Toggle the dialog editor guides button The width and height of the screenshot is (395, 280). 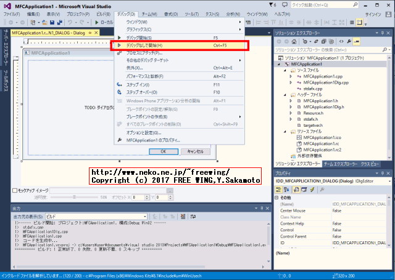359,22
